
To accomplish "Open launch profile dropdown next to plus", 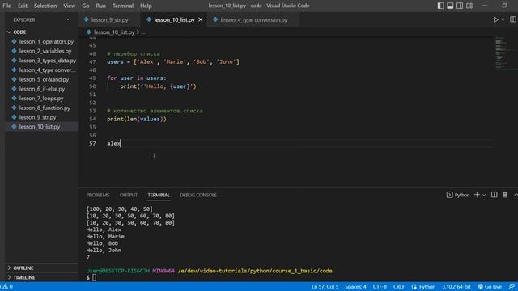I will pos(484,195).
